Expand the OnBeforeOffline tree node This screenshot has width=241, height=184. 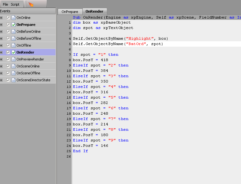coord(1,38)
